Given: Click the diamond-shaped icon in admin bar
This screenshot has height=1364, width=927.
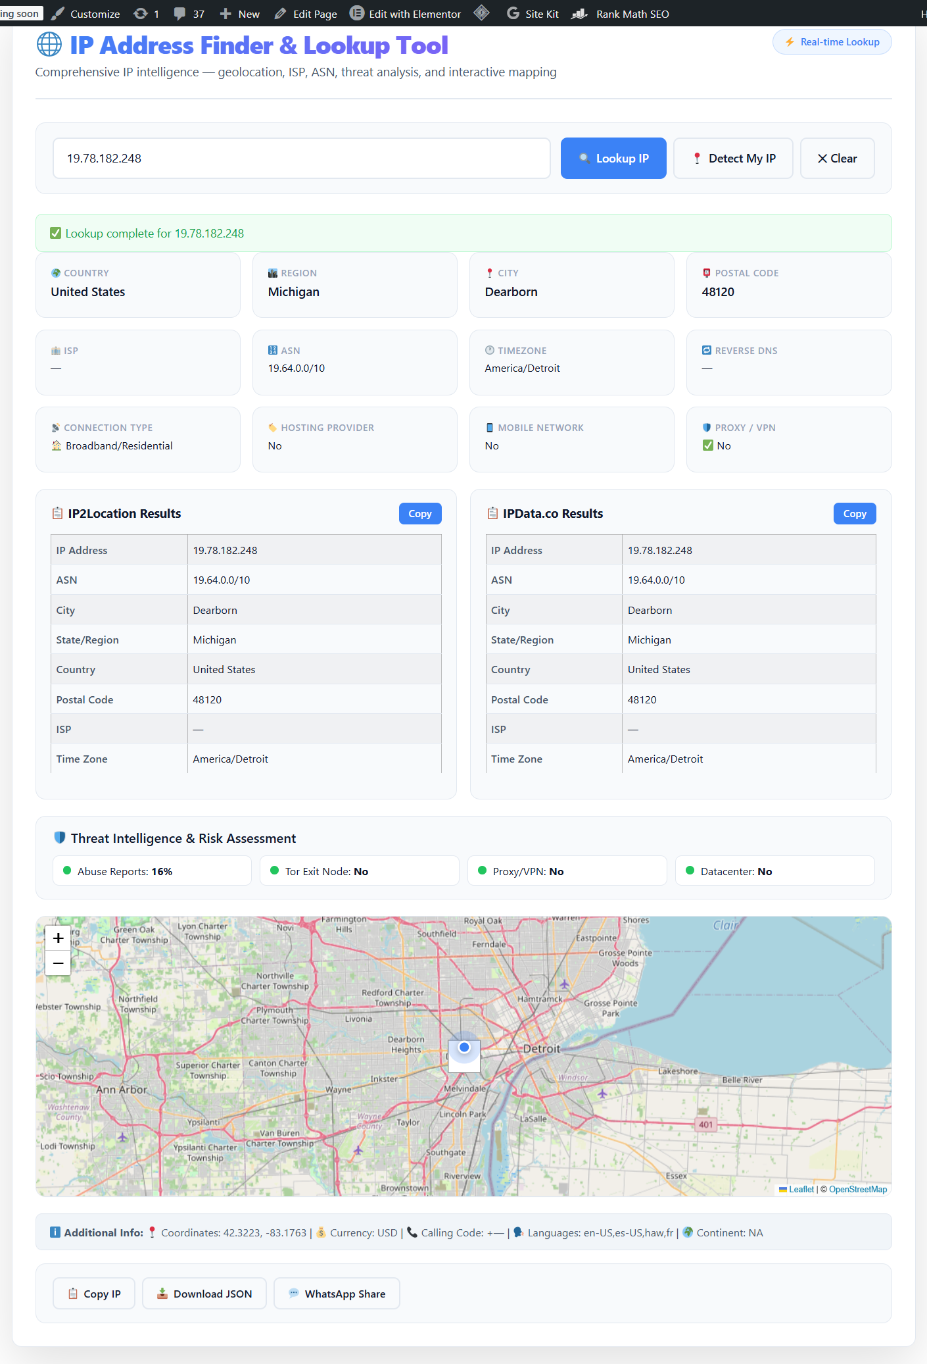Looking at the screenshot, I should (482, 13).
